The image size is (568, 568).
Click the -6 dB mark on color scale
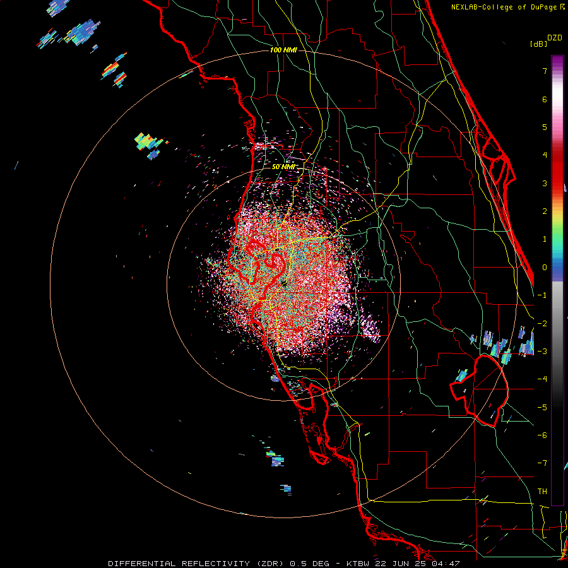click(x=542, y=435)
